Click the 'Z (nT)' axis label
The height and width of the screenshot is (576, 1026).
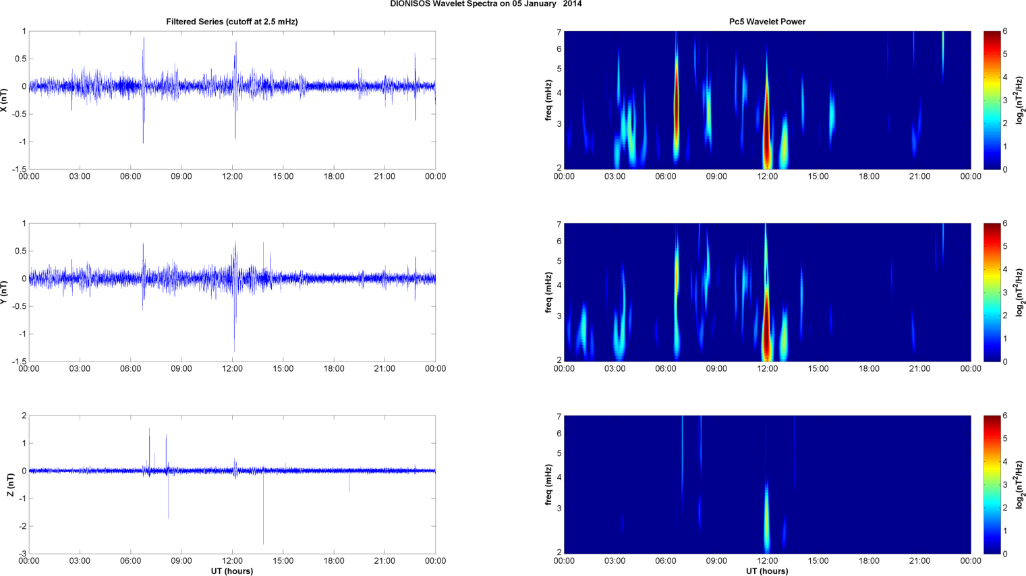point(10,484)
